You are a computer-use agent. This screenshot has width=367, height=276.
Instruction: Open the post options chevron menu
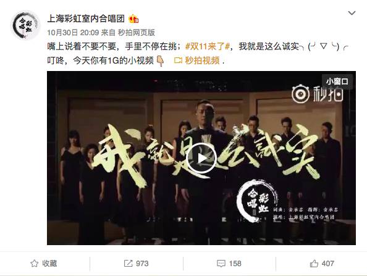[352, 13]
